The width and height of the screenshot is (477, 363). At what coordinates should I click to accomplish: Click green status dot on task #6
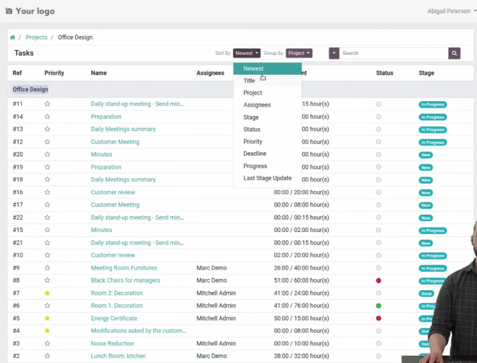(x=378, y=306)
